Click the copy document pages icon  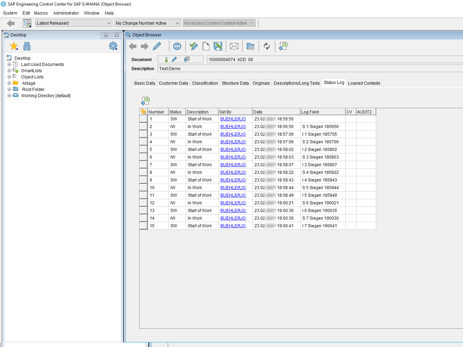[206, 46]
